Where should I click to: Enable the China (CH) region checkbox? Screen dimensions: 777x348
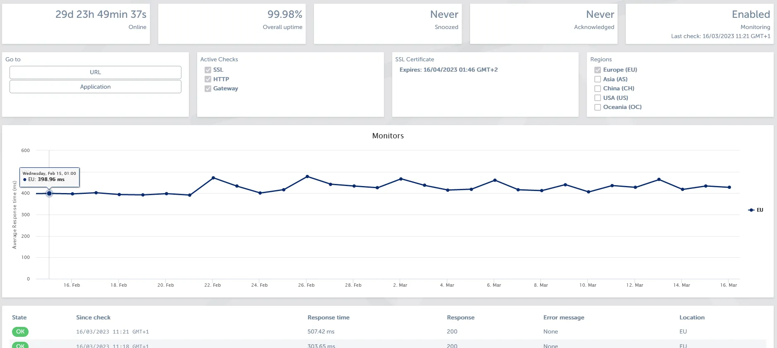pos(598,89)
